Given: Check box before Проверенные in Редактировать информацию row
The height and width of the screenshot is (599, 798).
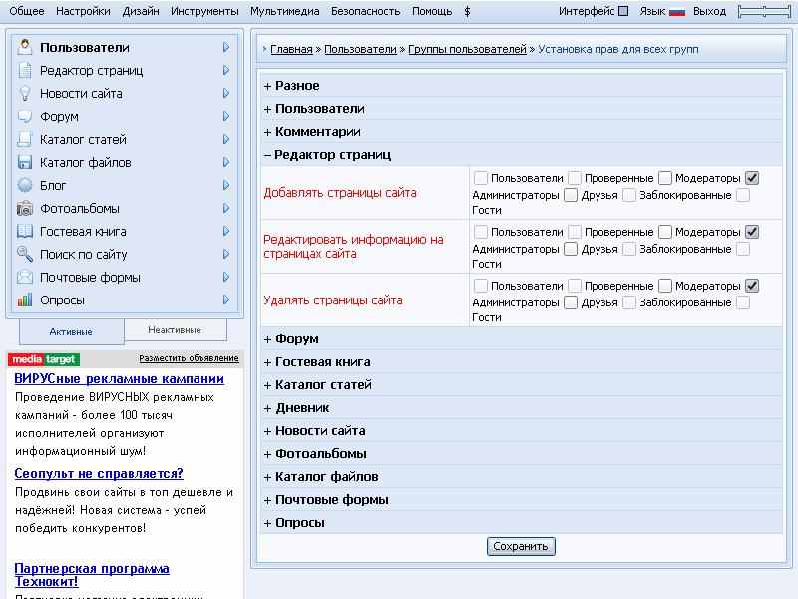Looking at the screenshot, I should click(575, 232).
